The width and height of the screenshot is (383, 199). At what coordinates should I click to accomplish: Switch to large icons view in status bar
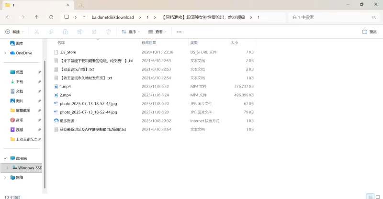tap(377, 196)
